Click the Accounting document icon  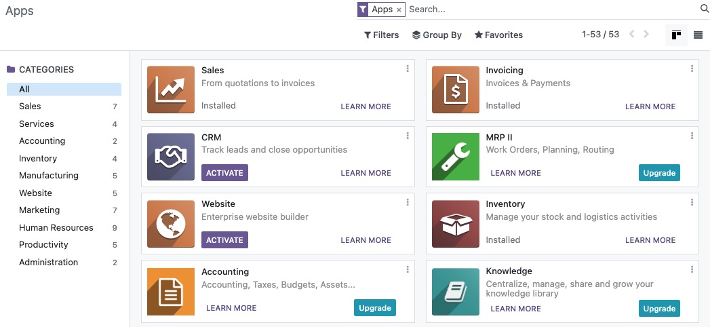(x=171, y=291)
